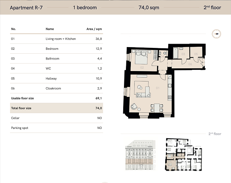The width and height of the screenshot is (231, 183).
Task: Select the Living room + Kitchen table row
Action: tap(57, 39)
